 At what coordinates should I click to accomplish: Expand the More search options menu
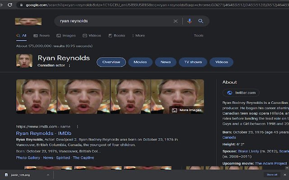point(139,36)
